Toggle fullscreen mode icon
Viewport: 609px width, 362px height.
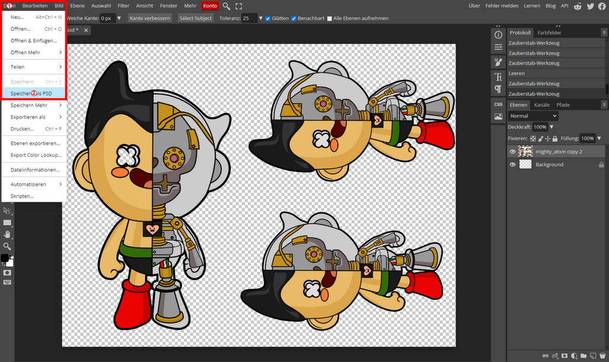coord(239,6)
